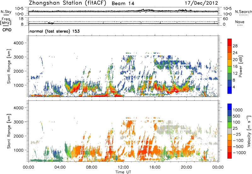Screen dimensions: 252x174
Task: Click 'Slant Range [km]' label of power panel
Action: coord(9,66)
